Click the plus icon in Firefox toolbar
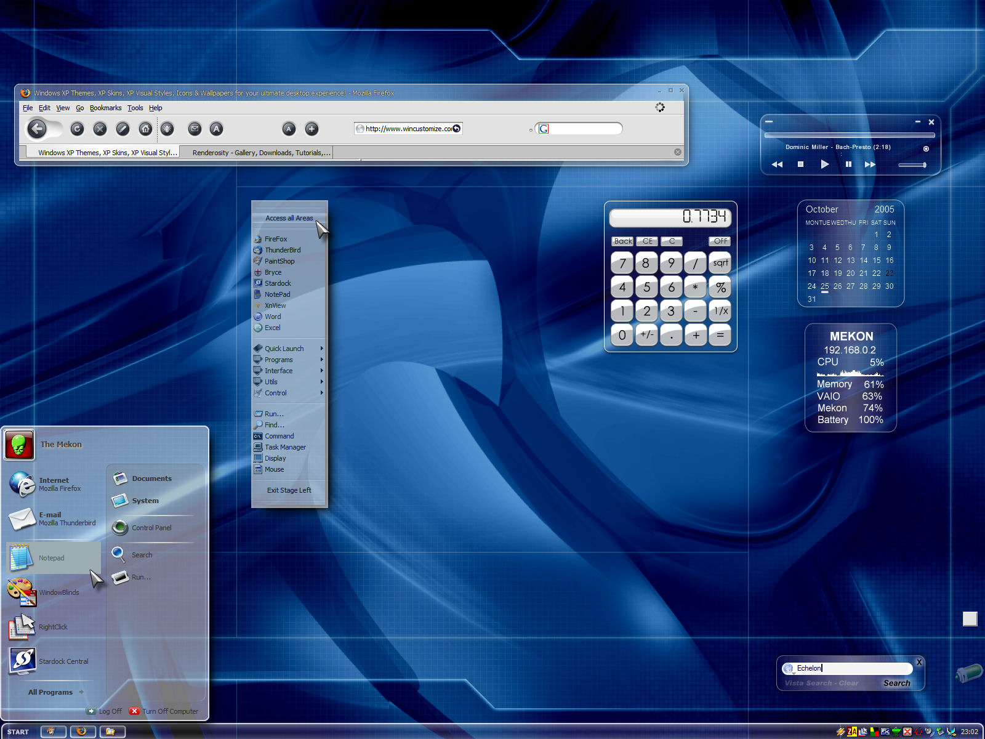 [x=312, y=129]
